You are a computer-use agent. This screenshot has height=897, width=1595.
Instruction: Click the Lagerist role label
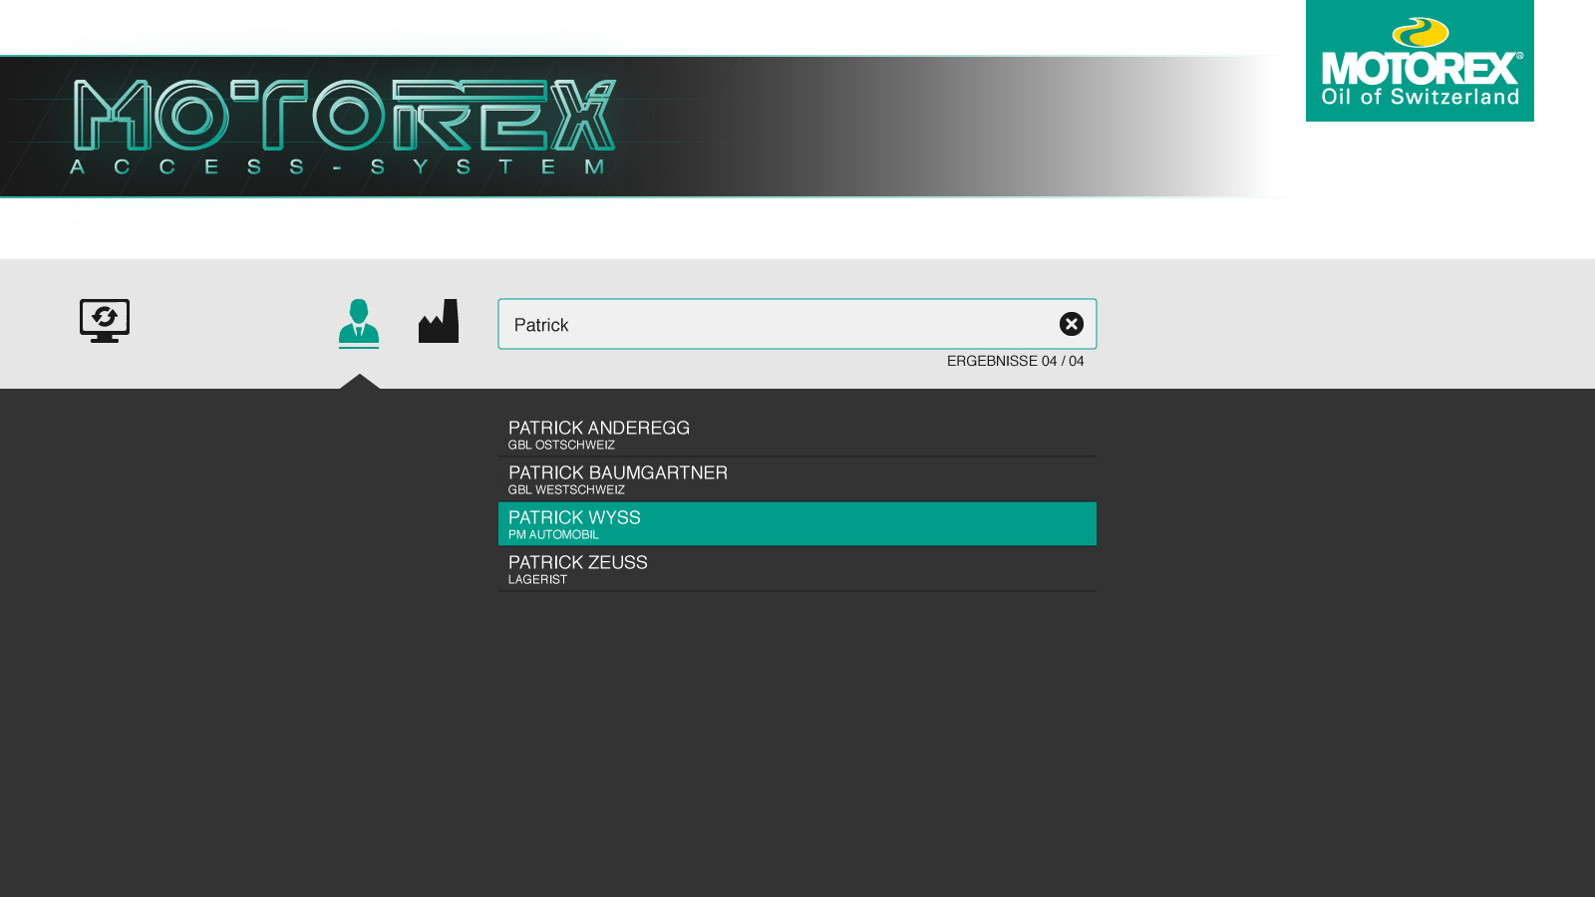(537, 580)
